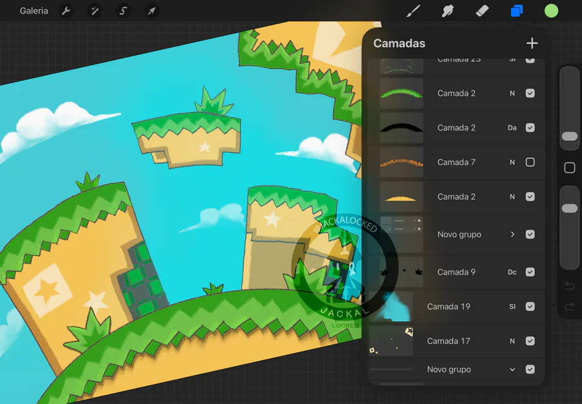The width and height of the screenshot is (582, 404).
Task: Select the Eraser tool
Action: point(482,11)
